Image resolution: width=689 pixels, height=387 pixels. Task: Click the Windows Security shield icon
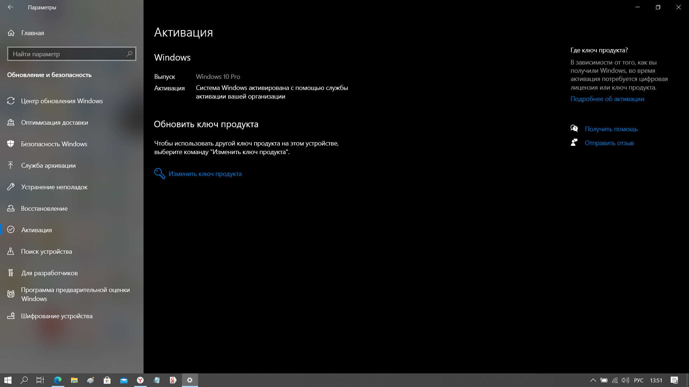coord(11,144)
